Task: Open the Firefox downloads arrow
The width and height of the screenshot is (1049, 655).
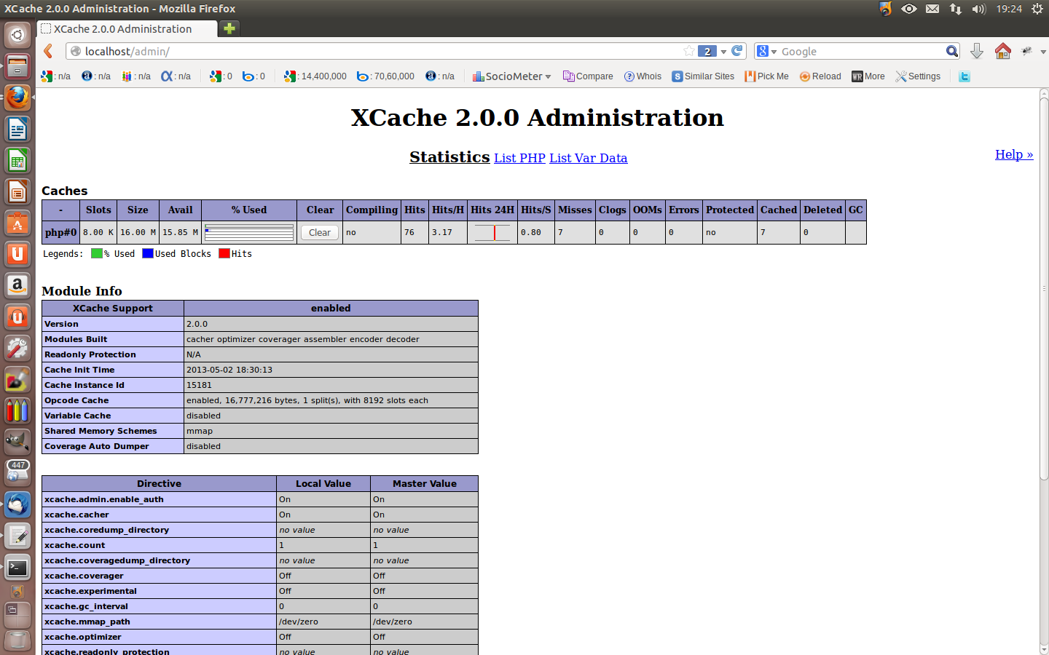Action: coord(977,51)
